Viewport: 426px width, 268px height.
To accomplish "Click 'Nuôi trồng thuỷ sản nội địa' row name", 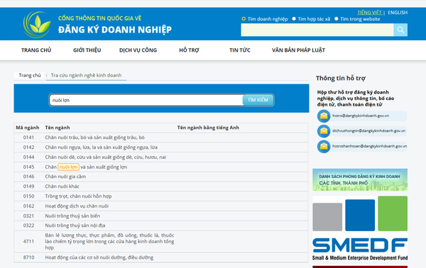I will coord(75,225).
